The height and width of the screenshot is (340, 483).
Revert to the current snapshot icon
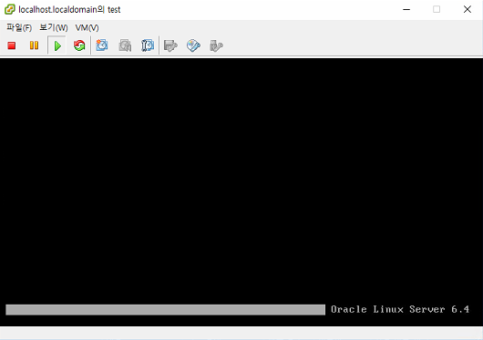(125, 45)
